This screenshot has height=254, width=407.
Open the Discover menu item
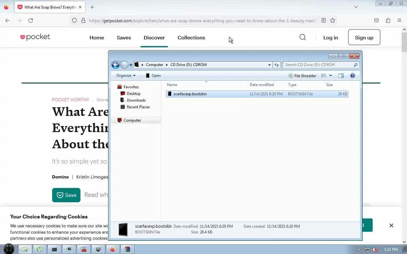[x=154, y=37]
